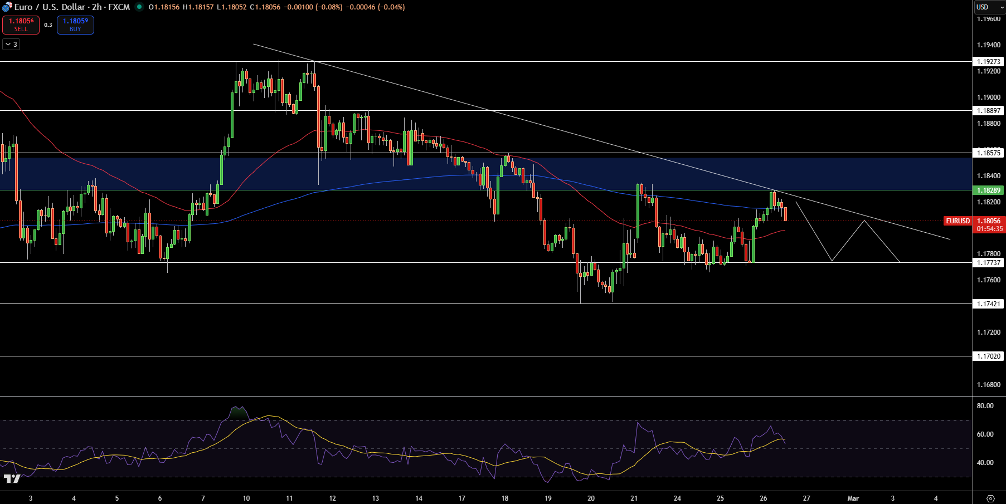Click the 0.3 spread value

(x=48, y=25)
